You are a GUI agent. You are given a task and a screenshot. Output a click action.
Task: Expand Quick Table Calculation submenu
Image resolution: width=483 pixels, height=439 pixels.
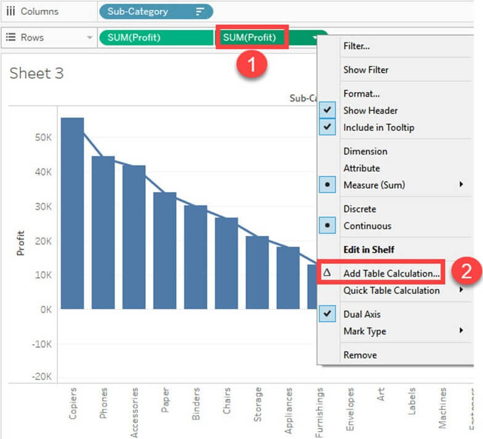coord(461,290)
